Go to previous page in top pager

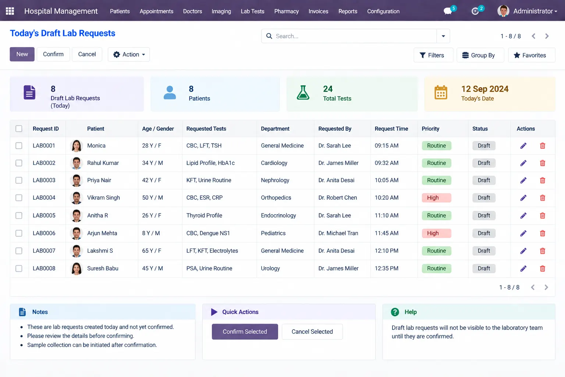click(x=533, y=36)
